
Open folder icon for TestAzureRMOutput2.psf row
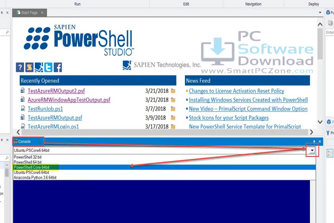click(173, 91)
